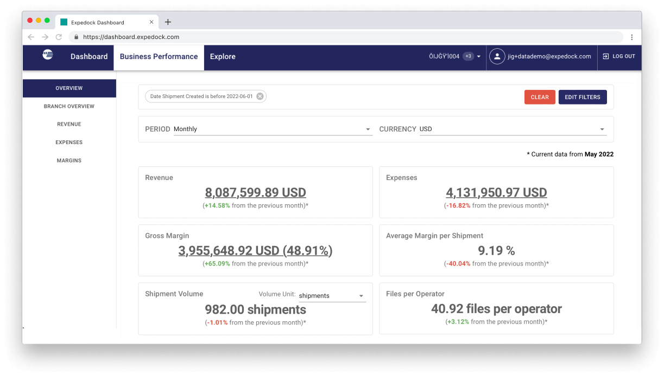
Task: Click the Expedock Dashboard tab favicon
Action: click(x=64, y=22)
